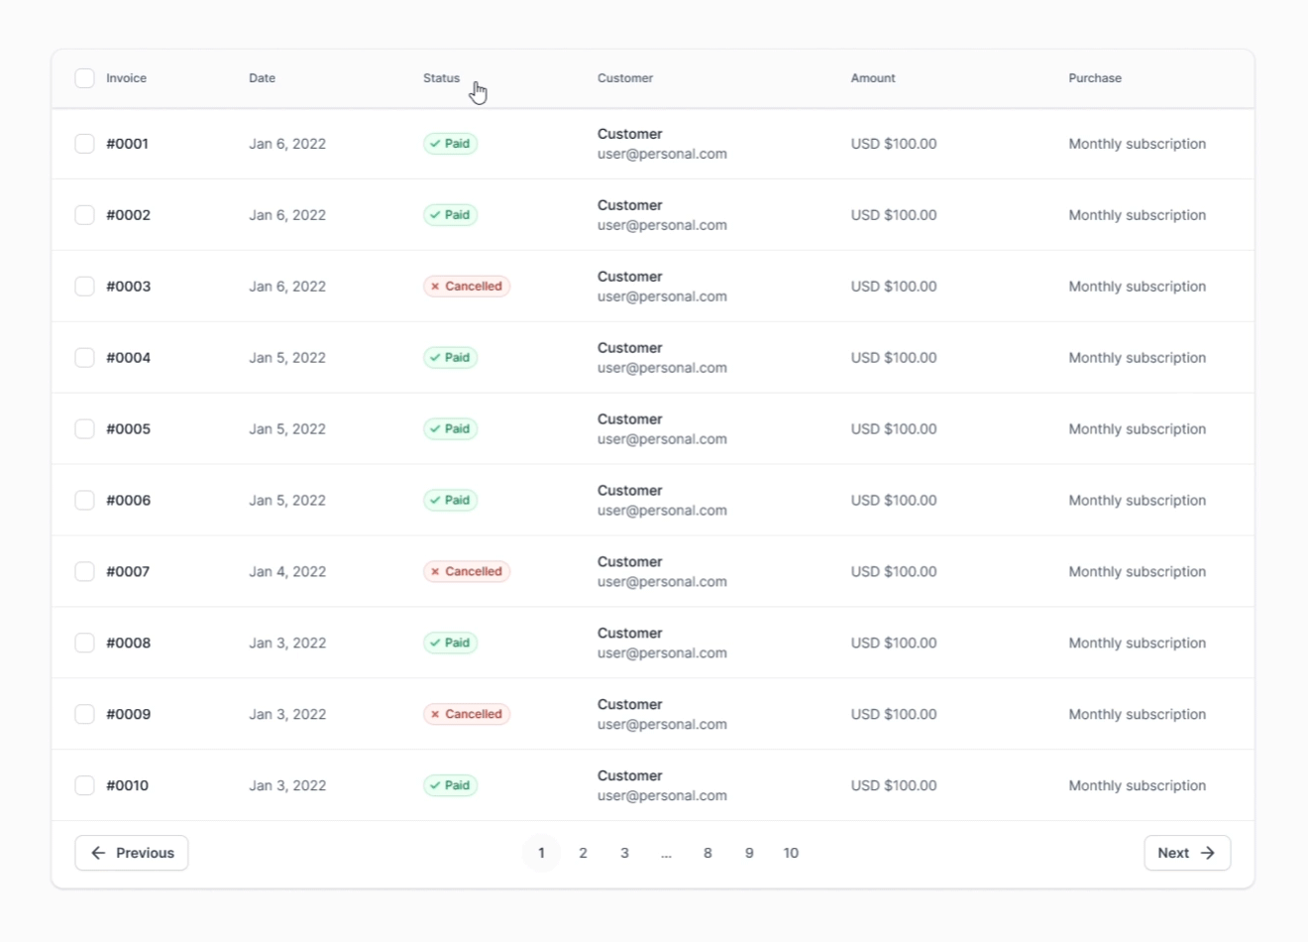Open invoice #0004 number link
This screenshot has width=1308, height=942.
click(129, 358)
